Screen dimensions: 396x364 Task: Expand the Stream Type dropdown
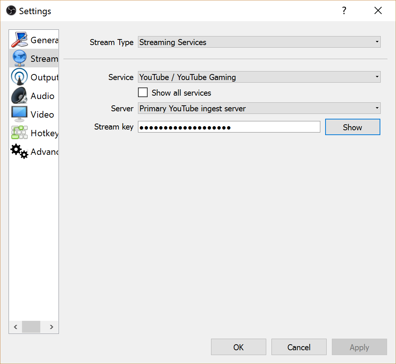click(259, 42)
